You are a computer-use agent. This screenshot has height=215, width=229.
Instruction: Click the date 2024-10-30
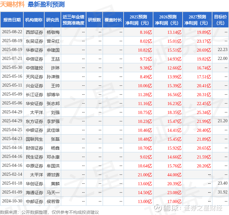(x=12, y=201)
